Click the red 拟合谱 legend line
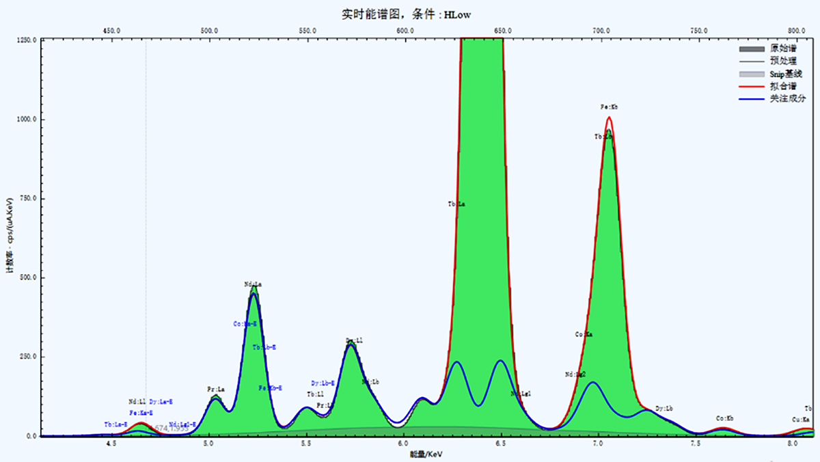820x462 pixels. coord(752,86)
